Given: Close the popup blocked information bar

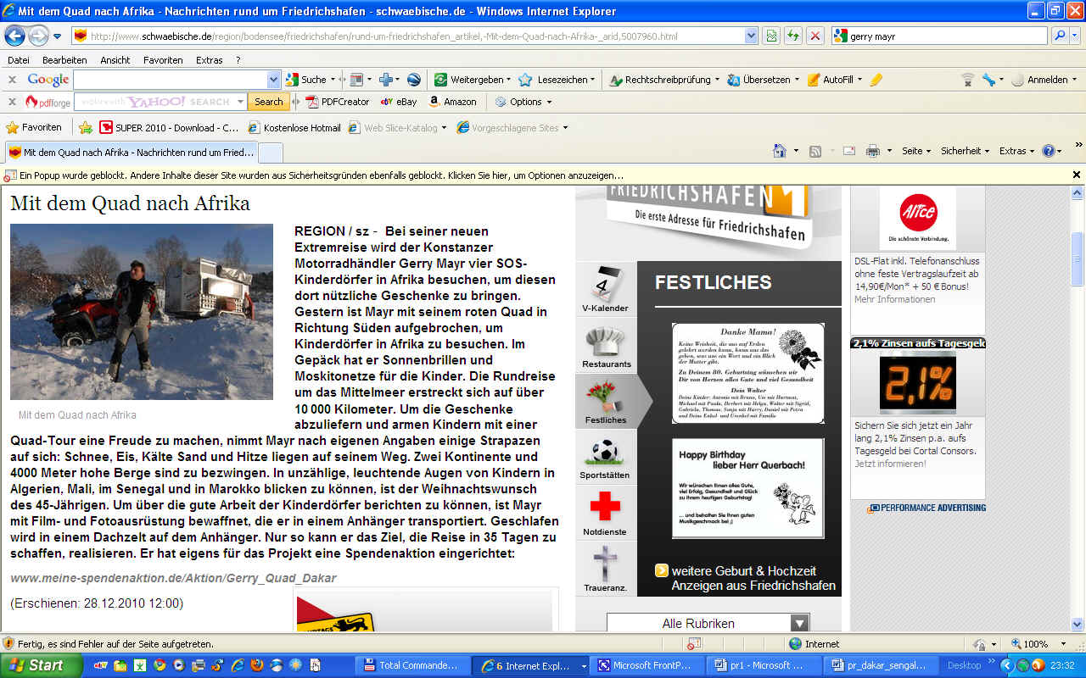Looking at the screenshot, I should 1077,175.
